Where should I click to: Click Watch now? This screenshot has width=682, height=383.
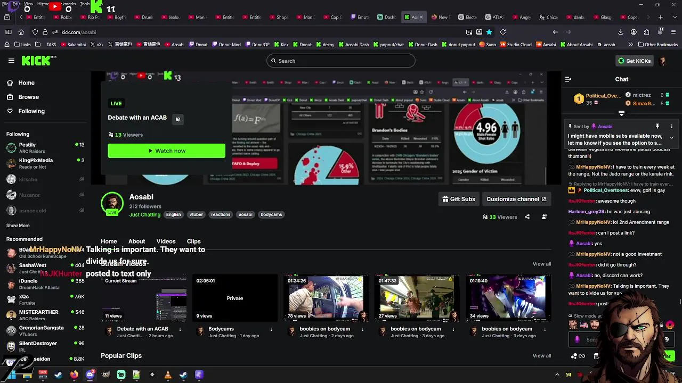[x=166, y=151]
